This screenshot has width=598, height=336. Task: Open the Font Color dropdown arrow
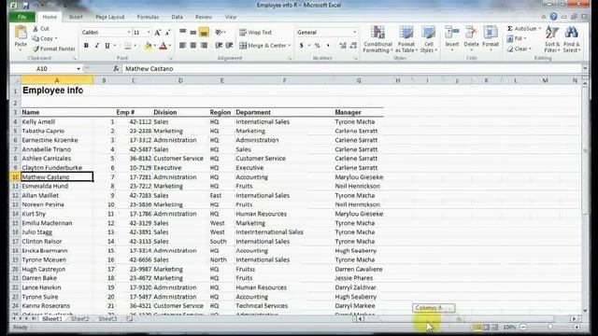pos(170,46)
